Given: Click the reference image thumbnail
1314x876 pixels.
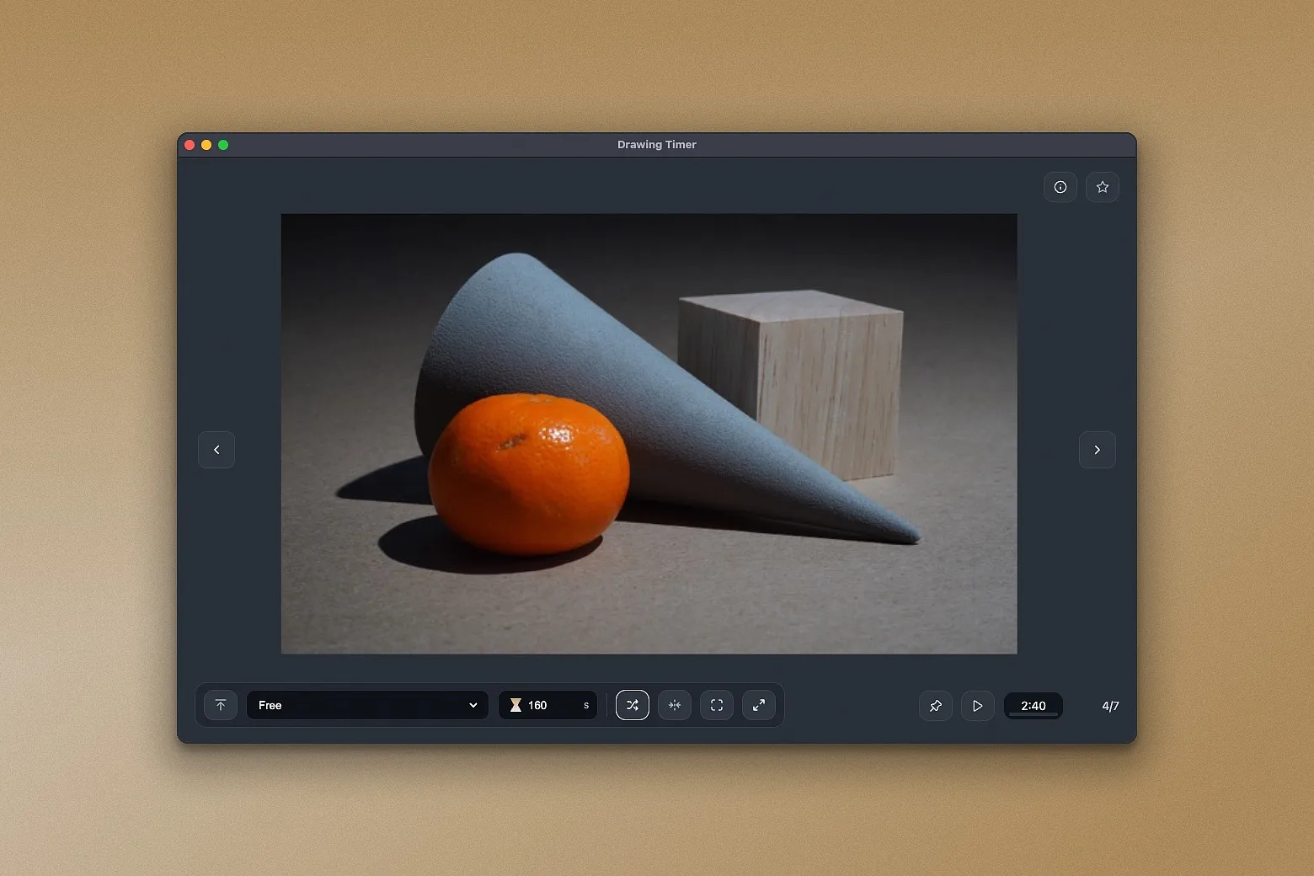Looking at the screenshot, I should (649, 434).
